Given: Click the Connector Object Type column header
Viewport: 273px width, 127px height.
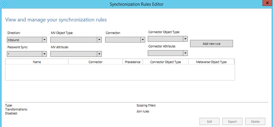Looking at the screenshot, I should tap(165, 62).
